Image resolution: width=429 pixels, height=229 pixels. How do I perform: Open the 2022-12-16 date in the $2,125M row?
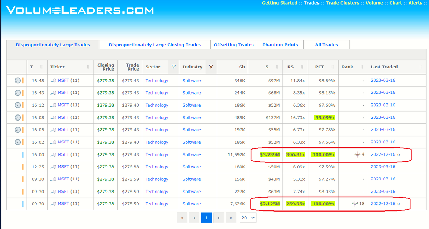point(383,204)
